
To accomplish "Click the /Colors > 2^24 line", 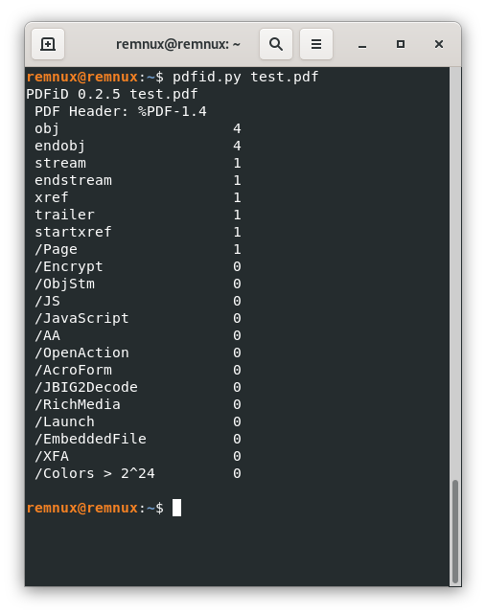I will coord(138,474).
